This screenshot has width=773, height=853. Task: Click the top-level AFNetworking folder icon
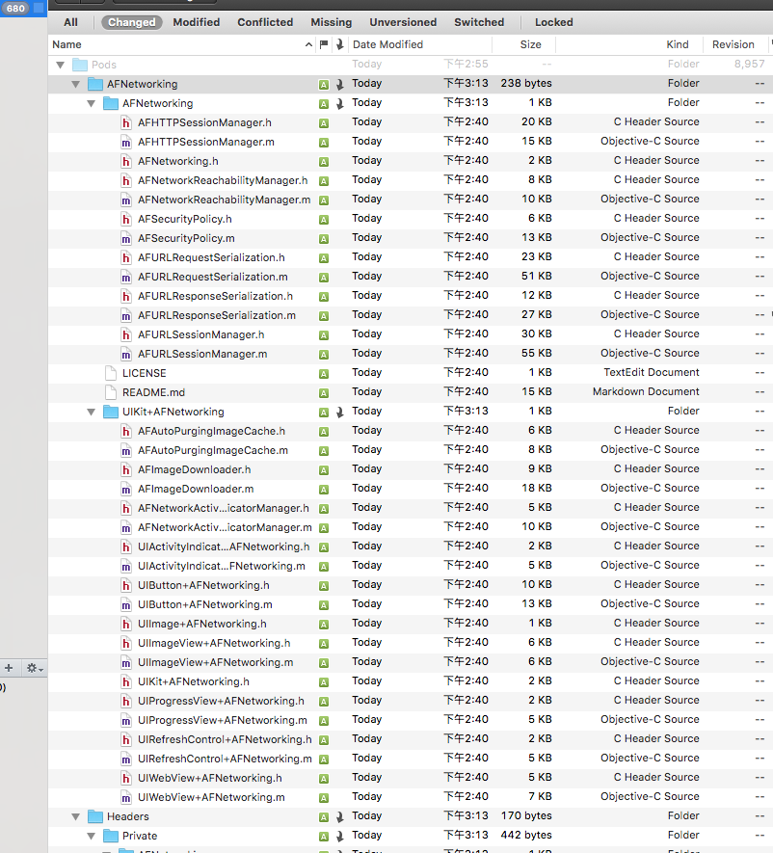click(x=95, y=84)
